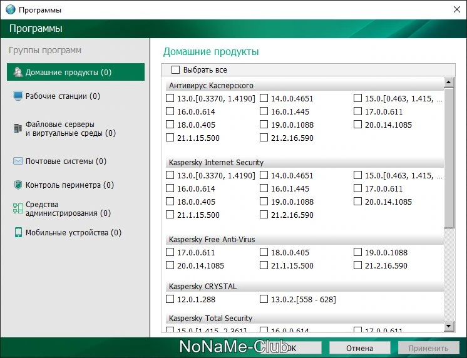Check 21.1.15.500 under Kaspersky Internet Security

tap(170, 215)
